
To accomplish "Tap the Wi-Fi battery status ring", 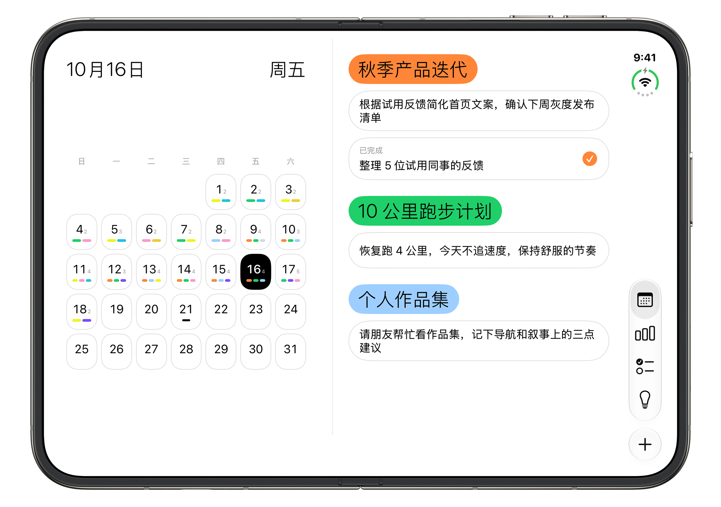I will (645, 83).
